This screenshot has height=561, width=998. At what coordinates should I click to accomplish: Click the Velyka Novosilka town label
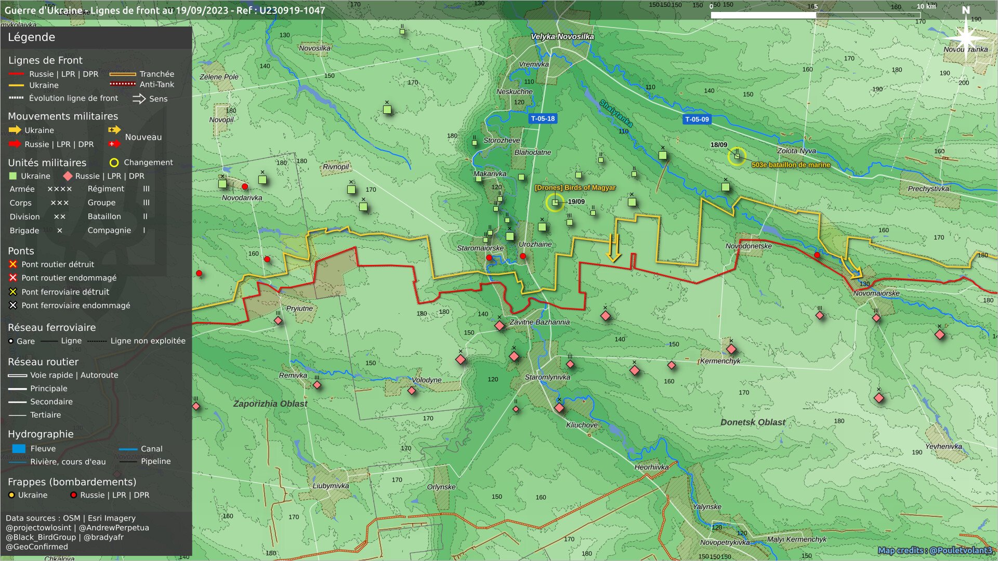[562, 36]
